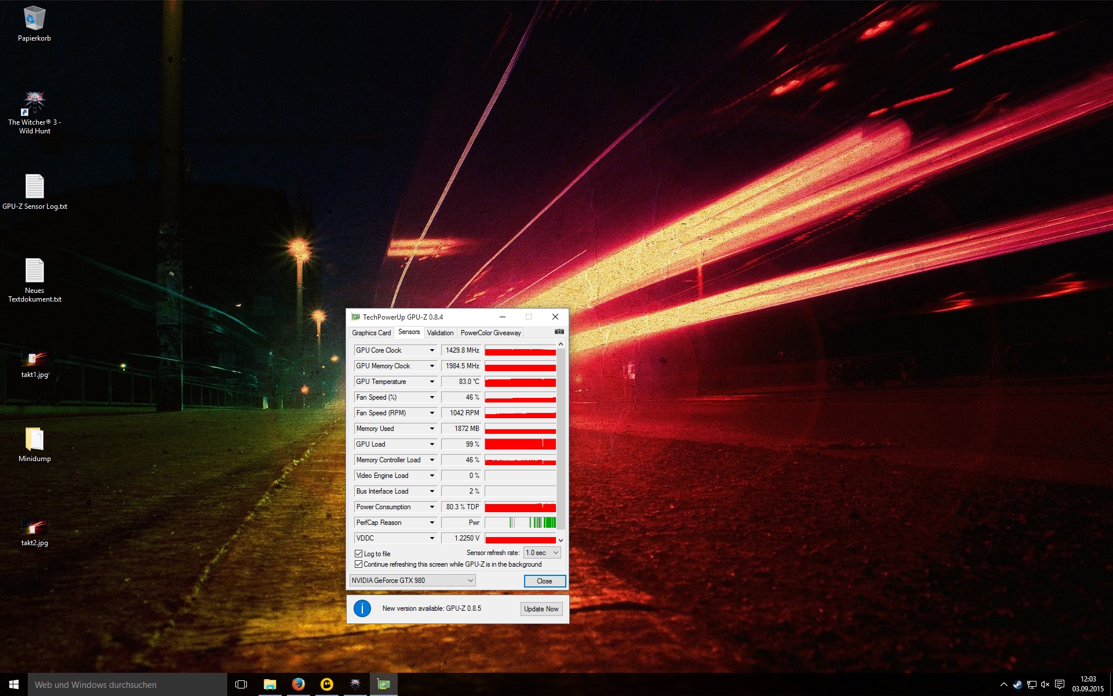The height and width of the screenshot is (696, 1113).
Task: Click the Close button in GPU-Z
Action: pyautogui.click(x=544, y=581)
